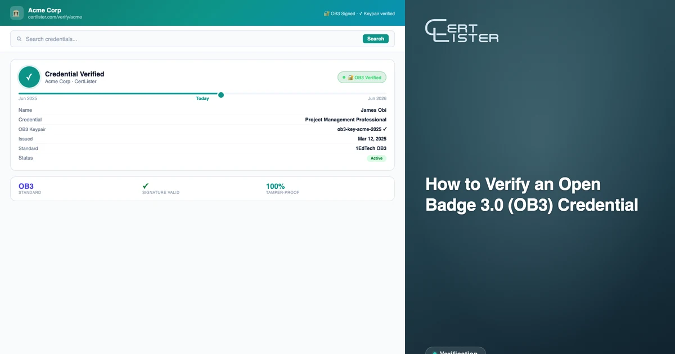Click the Today marker on the timeline
This screenshot has height=354, width=675.
pyautogui.click(x=221, y=95)
